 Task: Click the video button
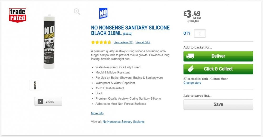point(48,102)
